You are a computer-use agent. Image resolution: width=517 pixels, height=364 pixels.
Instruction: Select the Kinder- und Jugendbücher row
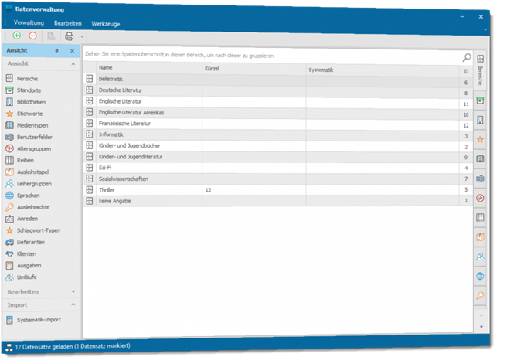tap(278, 146)
